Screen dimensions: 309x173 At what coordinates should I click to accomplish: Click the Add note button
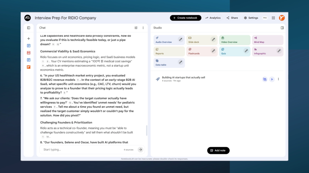[218, 150]
